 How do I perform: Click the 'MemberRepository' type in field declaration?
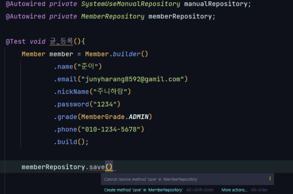[113, 16]
